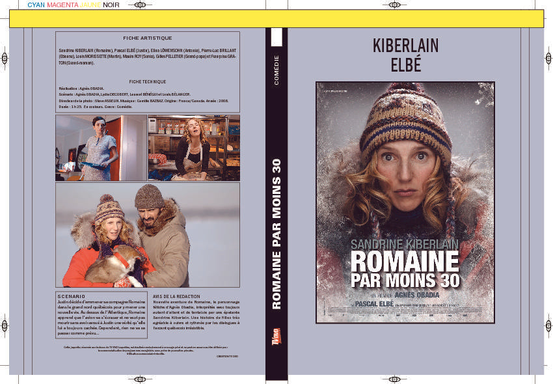Click the white rectangle atop the spine
The image size is (553, 384).
276,37
